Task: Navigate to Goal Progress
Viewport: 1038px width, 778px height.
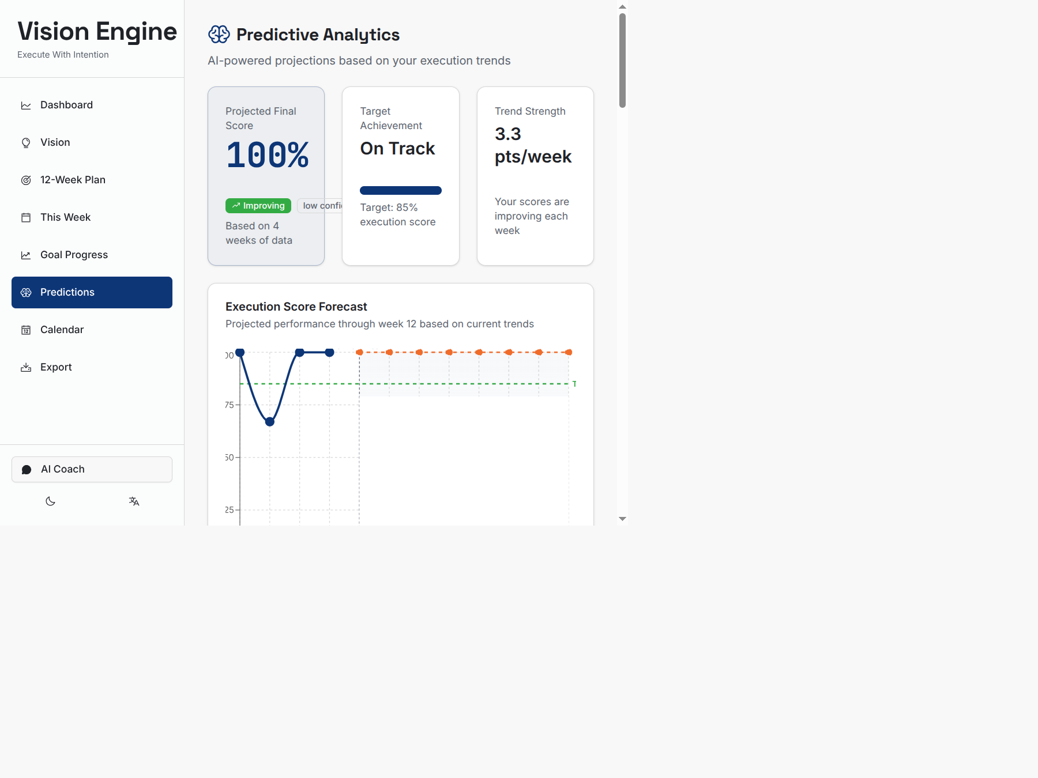Action: [x=92, y=255]
